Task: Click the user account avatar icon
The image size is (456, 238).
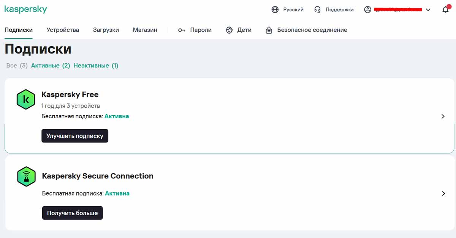Action: point(367,10)
